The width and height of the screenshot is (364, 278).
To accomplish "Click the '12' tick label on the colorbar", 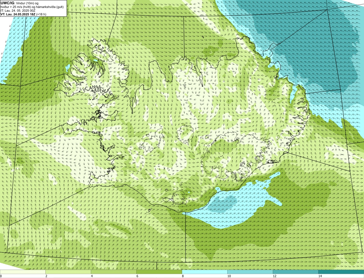I will coord(274,276).
